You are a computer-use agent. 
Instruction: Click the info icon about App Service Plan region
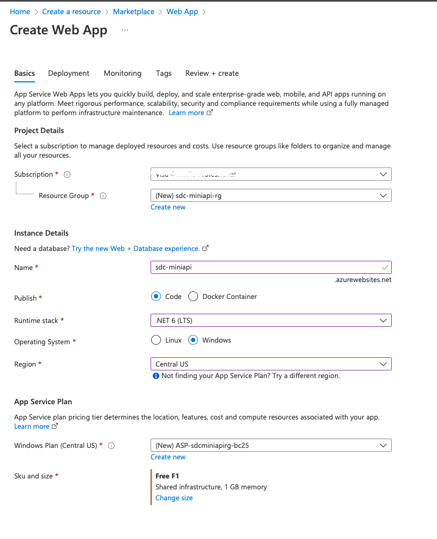pyautogui.click(x=155, y=376)
